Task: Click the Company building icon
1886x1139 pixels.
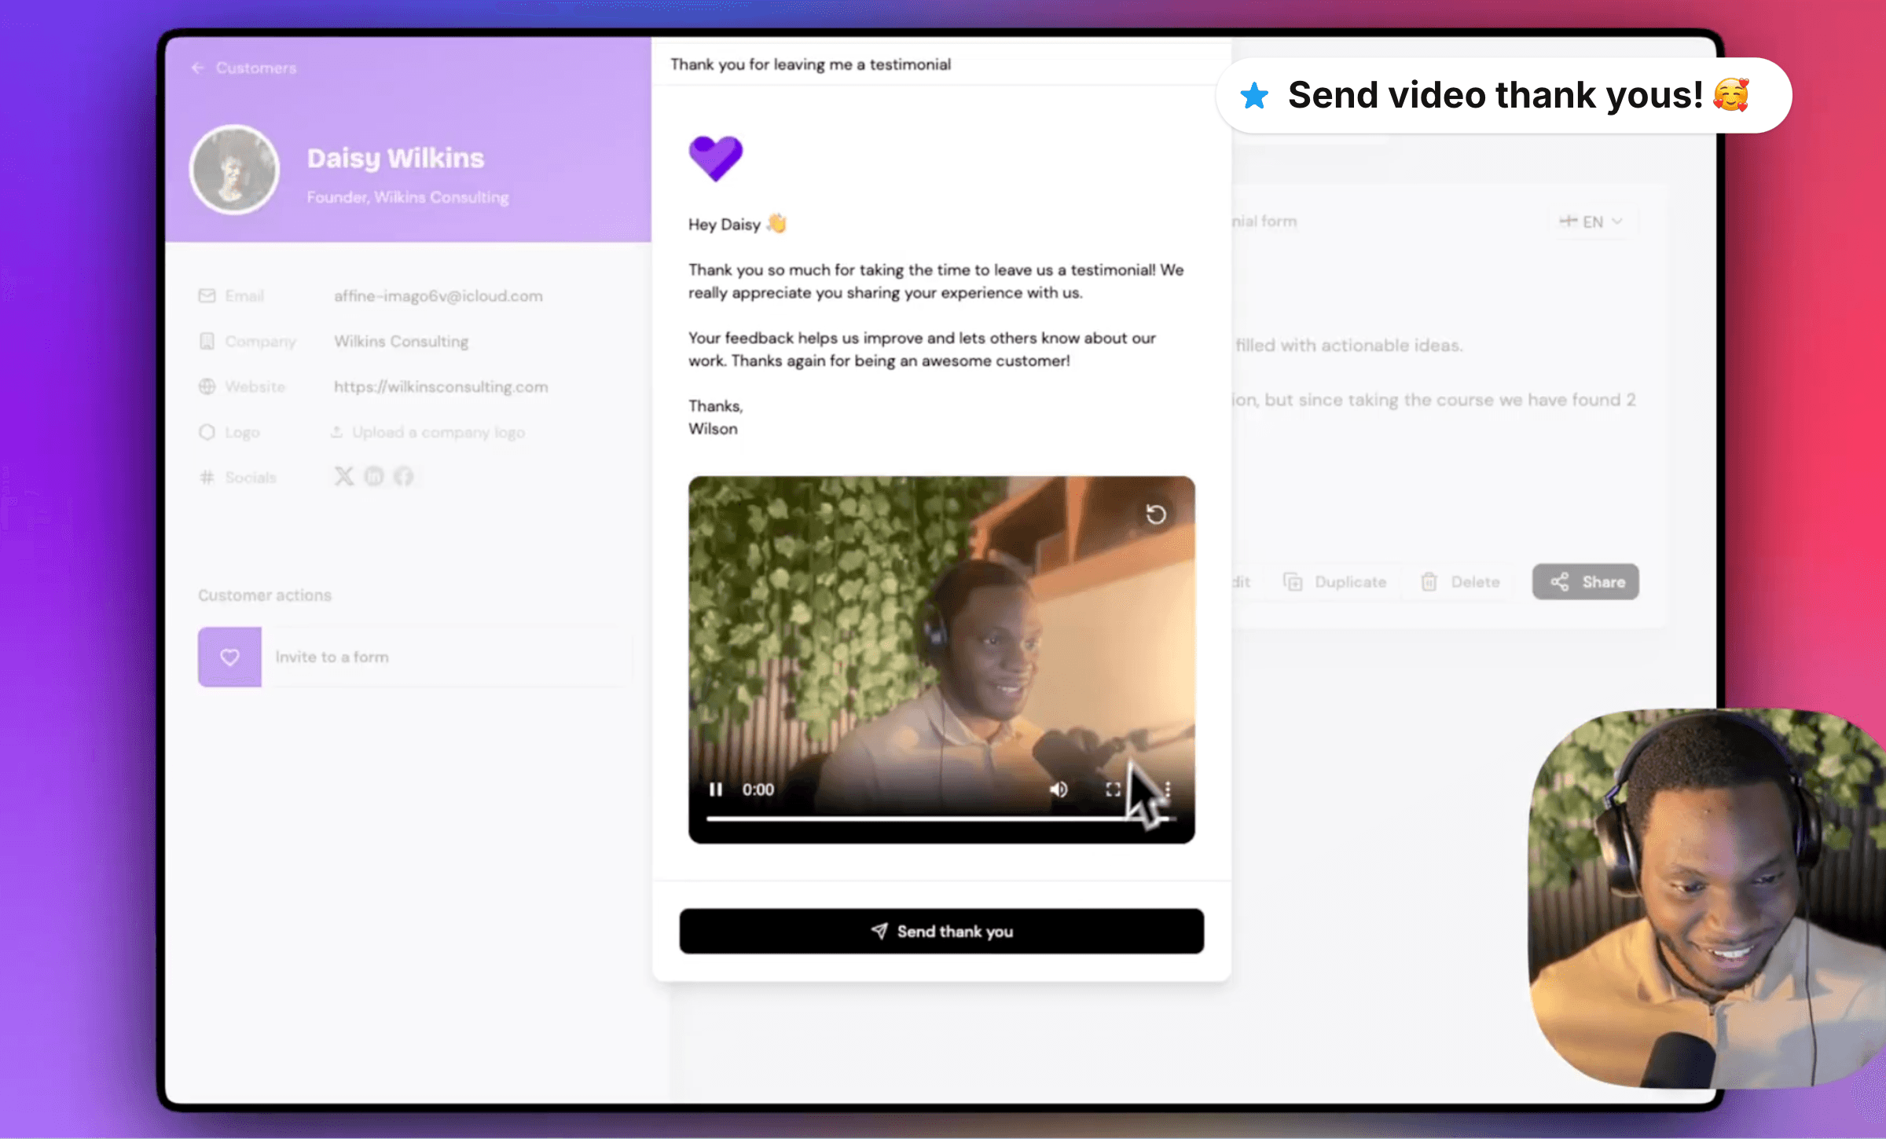Action: click(207, 341)
